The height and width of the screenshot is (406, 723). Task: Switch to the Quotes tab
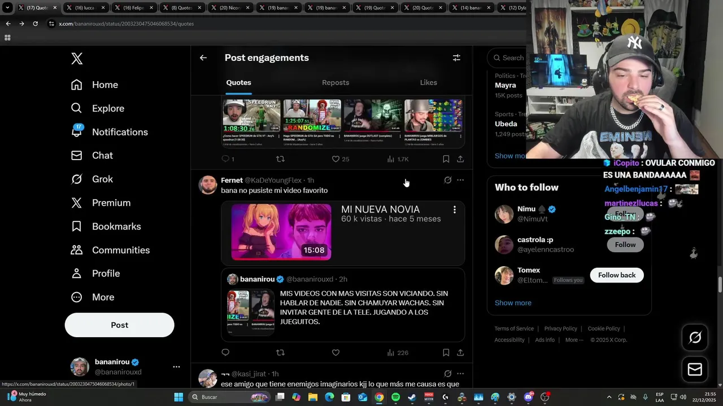tap(238, 82)
